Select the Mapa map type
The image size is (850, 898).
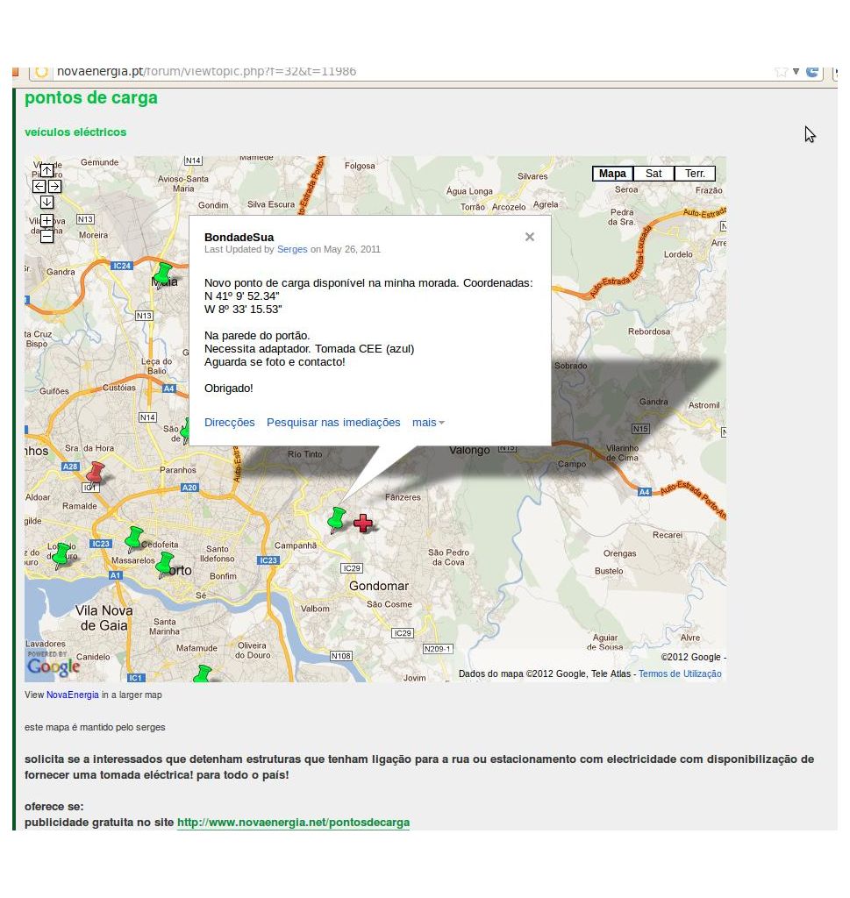pyautogui.click(x=612, y=174)
